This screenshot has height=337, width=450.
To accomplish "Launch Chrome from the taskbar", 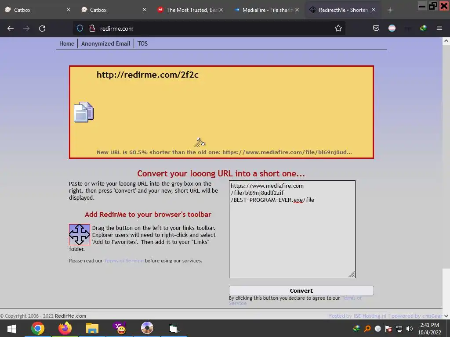I will pyautogui.click(x=38, y=328).
